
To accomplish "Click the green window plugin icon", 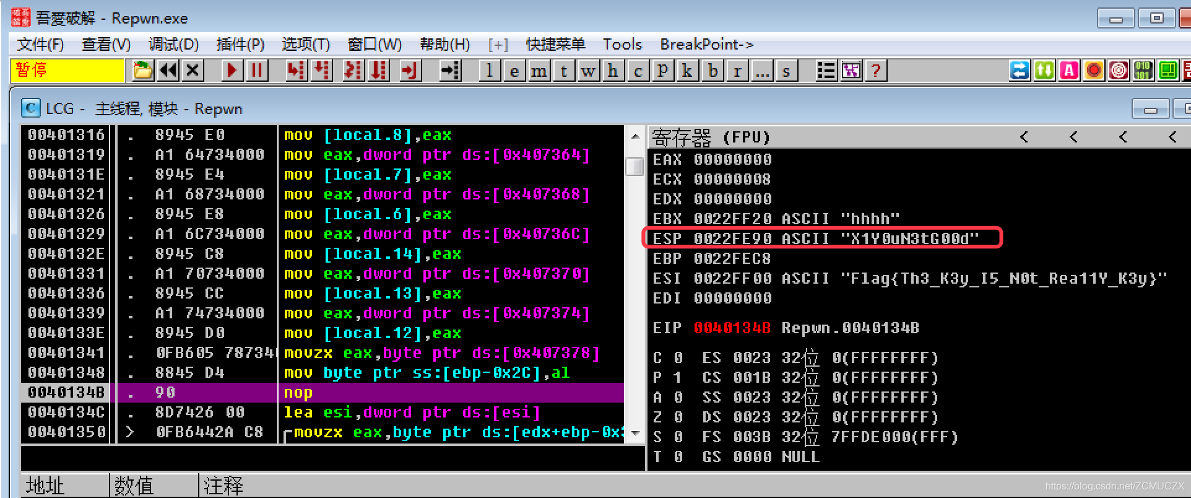I will [x=1168, y=71].
